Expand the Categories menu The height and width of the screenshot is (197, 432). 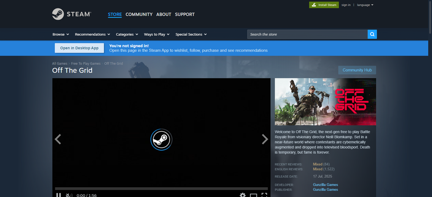pyautogui.click(x=127, y=35)
